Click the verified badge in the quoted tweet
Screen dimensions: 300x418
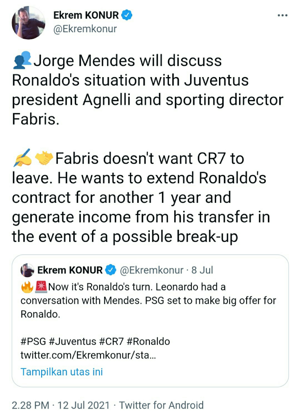pyautogui.click(x=110, y=270)
